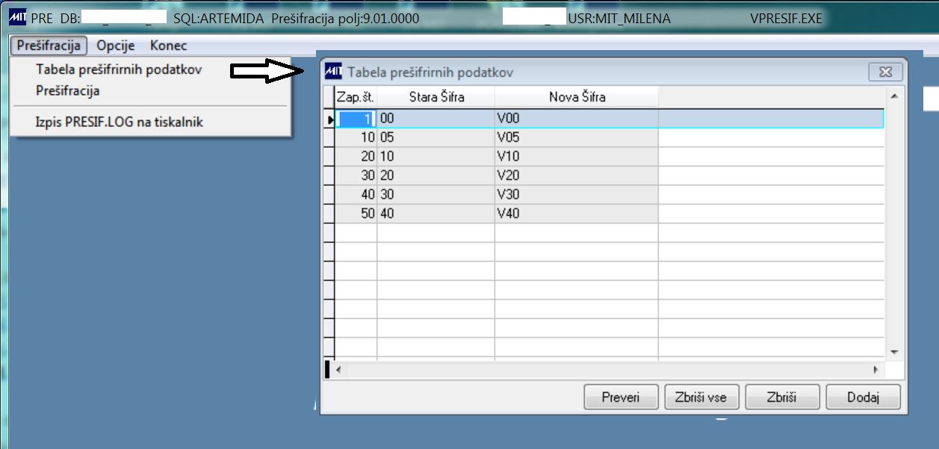
Task: Open the Opcije menu
Action: 116,46
